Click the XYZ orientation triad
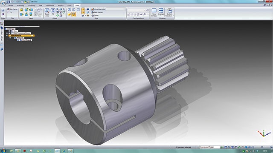 point(264,133)
